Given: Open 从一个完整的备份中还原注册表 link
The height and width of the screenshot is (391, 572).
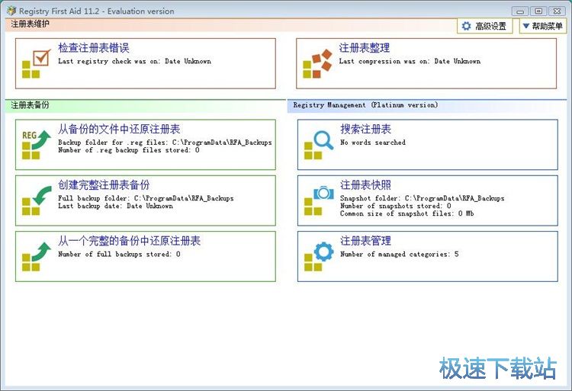Looking at the screenshot, I should tap(129, 241).
